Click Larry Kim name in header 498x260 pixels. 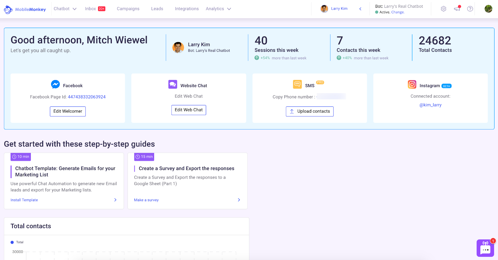click(339, 9)
